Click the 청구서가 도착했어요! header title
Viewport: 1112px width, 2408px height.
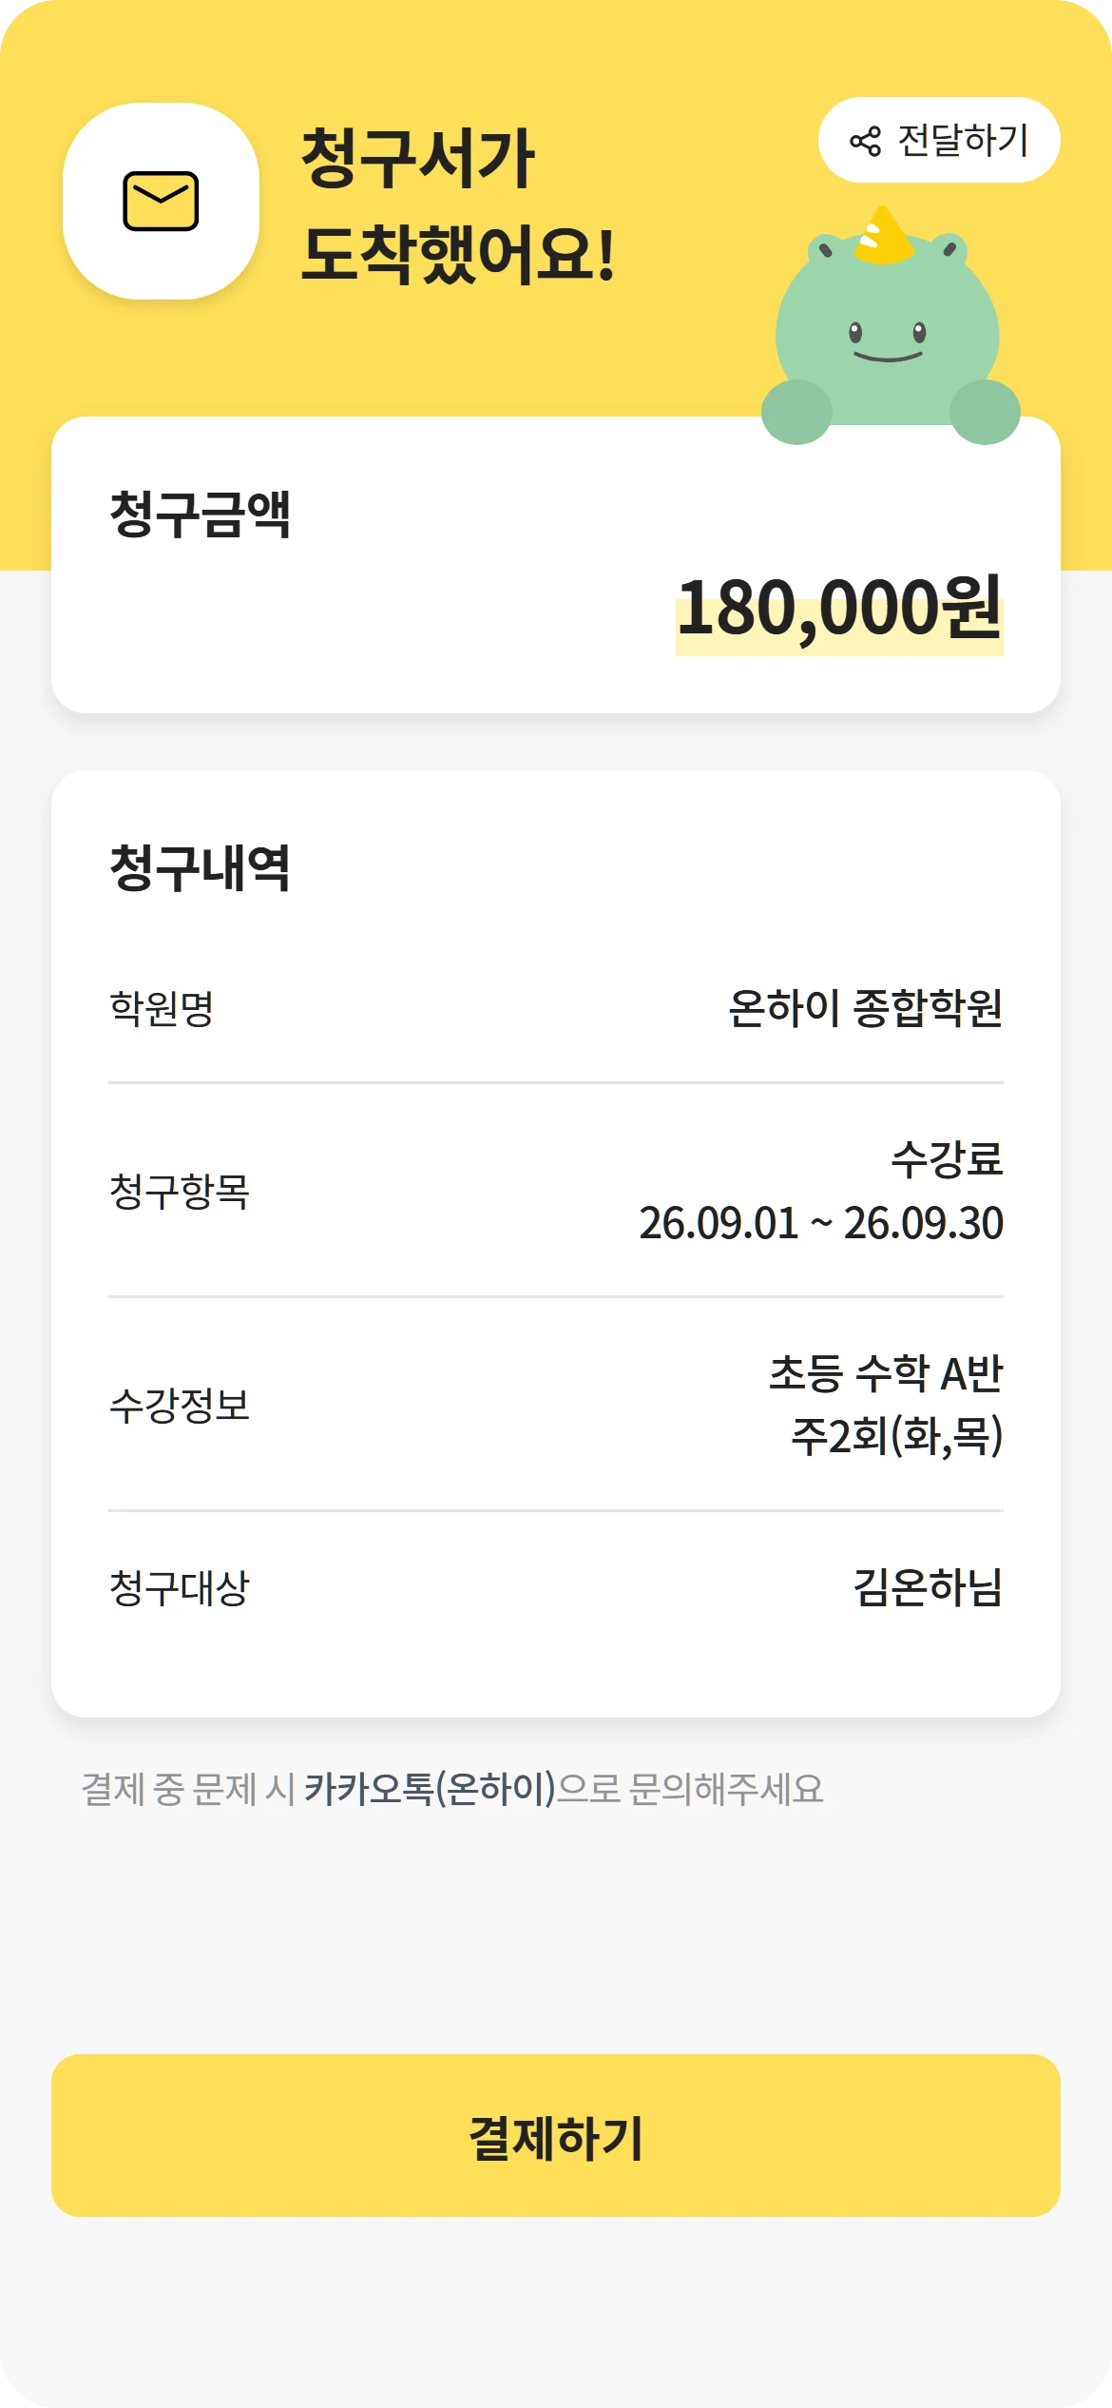[458, 206]
